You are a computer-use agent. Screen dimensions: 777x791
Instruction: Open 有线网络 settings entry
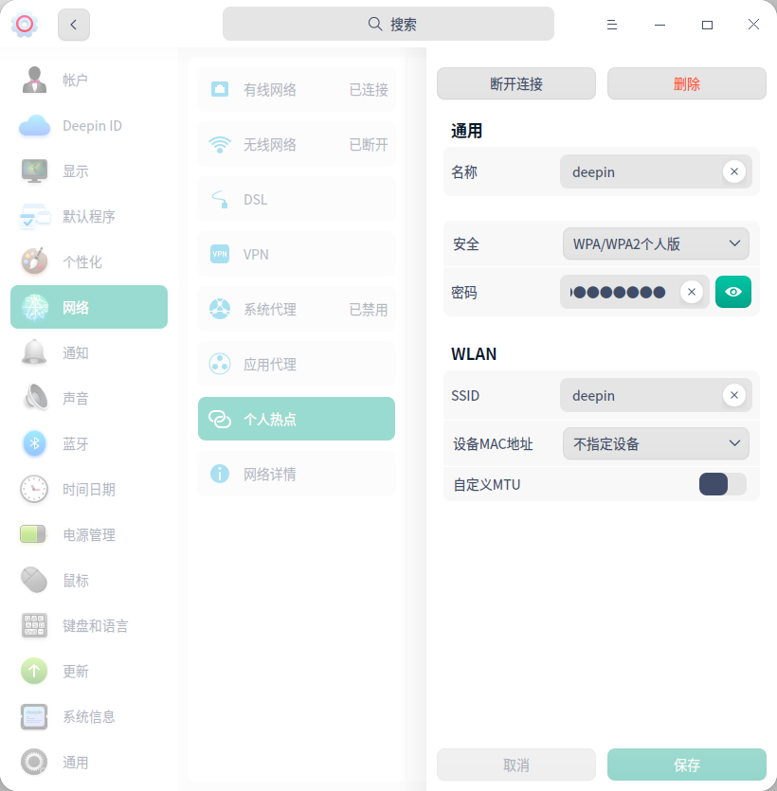[297, 89]
